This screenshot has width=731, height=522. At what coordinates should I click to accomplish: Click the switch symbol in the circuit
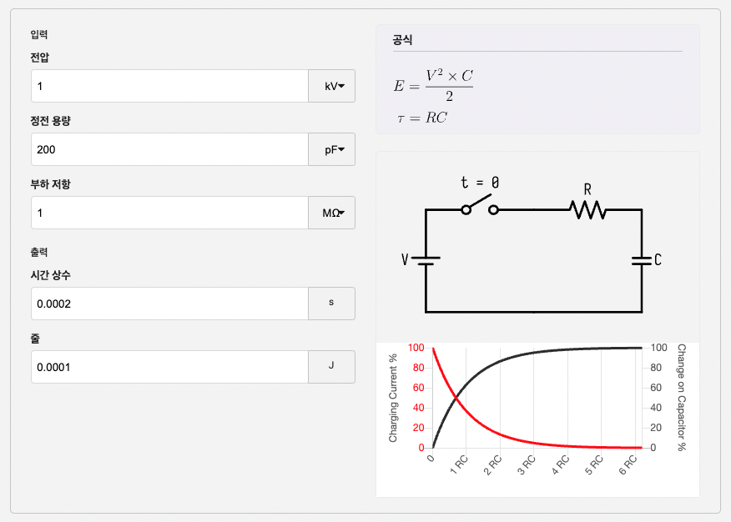(480, 208)
